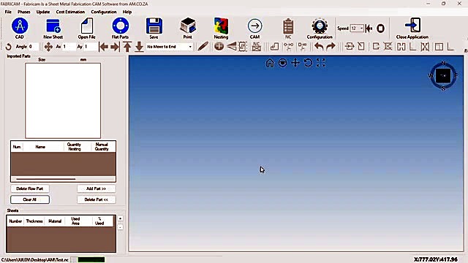Screen dimensions: 468x263
Task: Click the viewport rotate view icon
Action: click(308, 63)
